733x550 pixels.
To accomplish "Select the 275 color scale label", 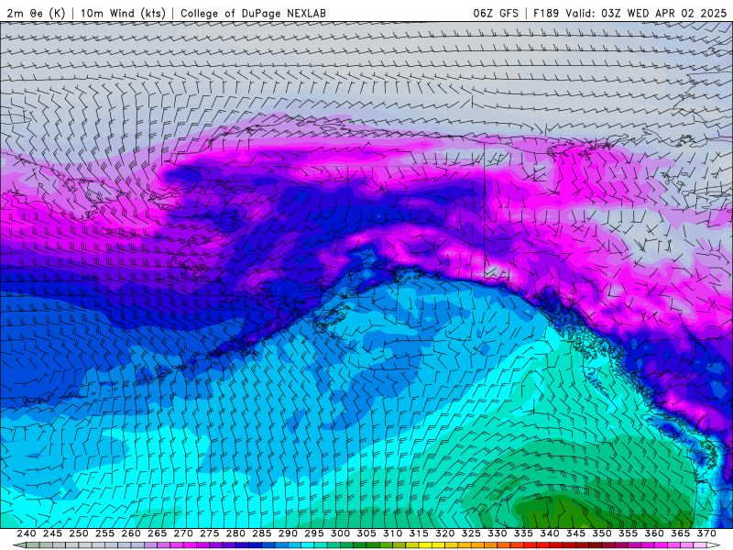I will click(x=210, y=533).
